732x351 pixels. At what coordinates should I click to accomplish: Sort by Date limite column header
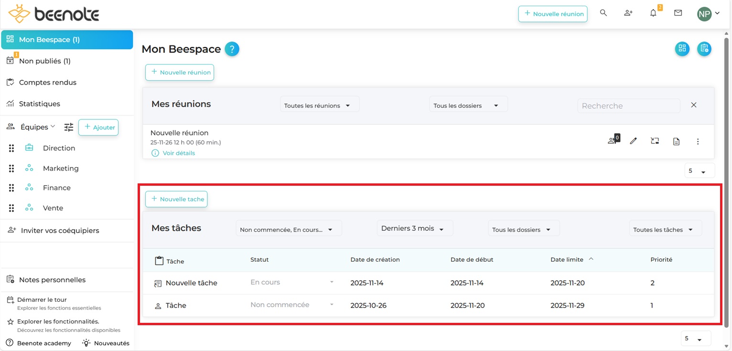pos(567,259)
